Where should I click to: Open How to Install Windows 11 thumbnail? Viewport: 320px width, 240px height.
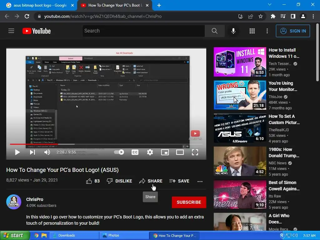tap(240, 62)
